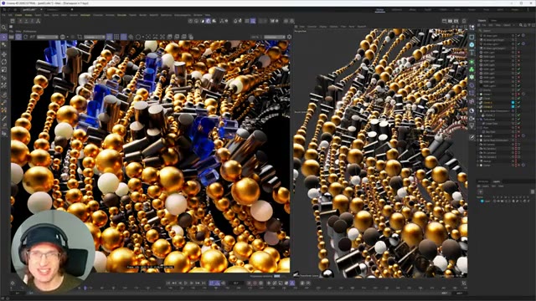Click the refresh icon in RenderView toolbar

[x=26, y=37]
